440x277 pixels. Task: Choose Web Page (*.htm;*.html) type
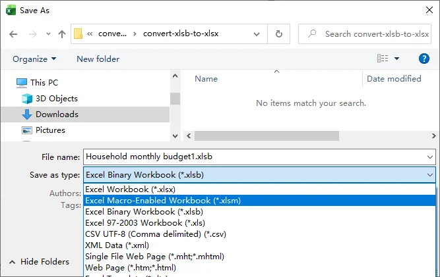click(x=259, y=268)
